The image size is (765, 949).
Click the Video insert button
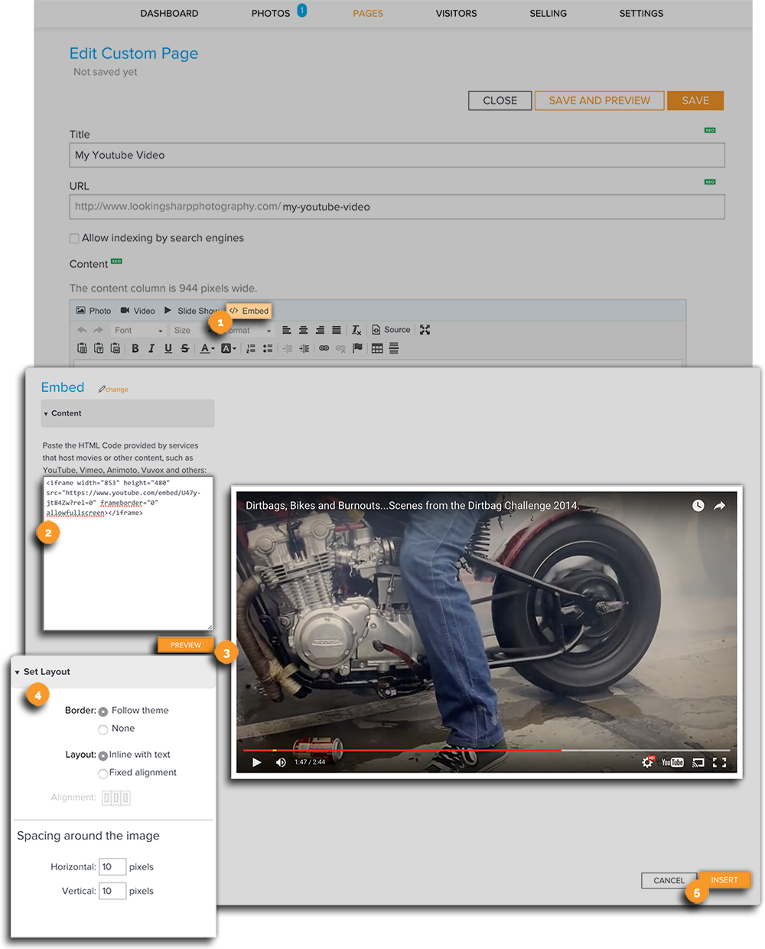[138, 311]
